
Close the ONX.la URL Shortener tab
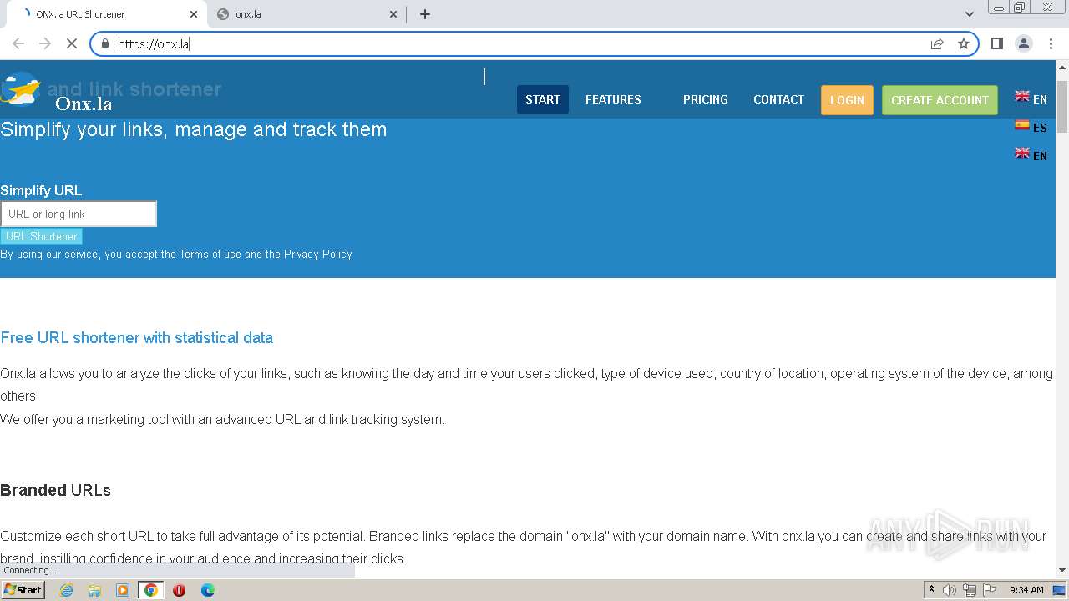[194, 14]
